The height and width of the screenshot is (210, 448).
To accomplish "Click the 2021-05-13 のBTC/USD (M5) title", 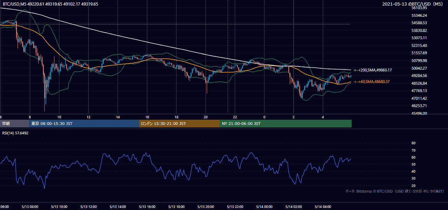I will 412,4.
